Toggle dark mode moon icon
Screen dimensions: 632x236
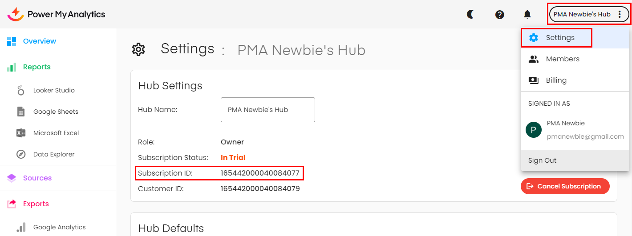tap(470, 15)
